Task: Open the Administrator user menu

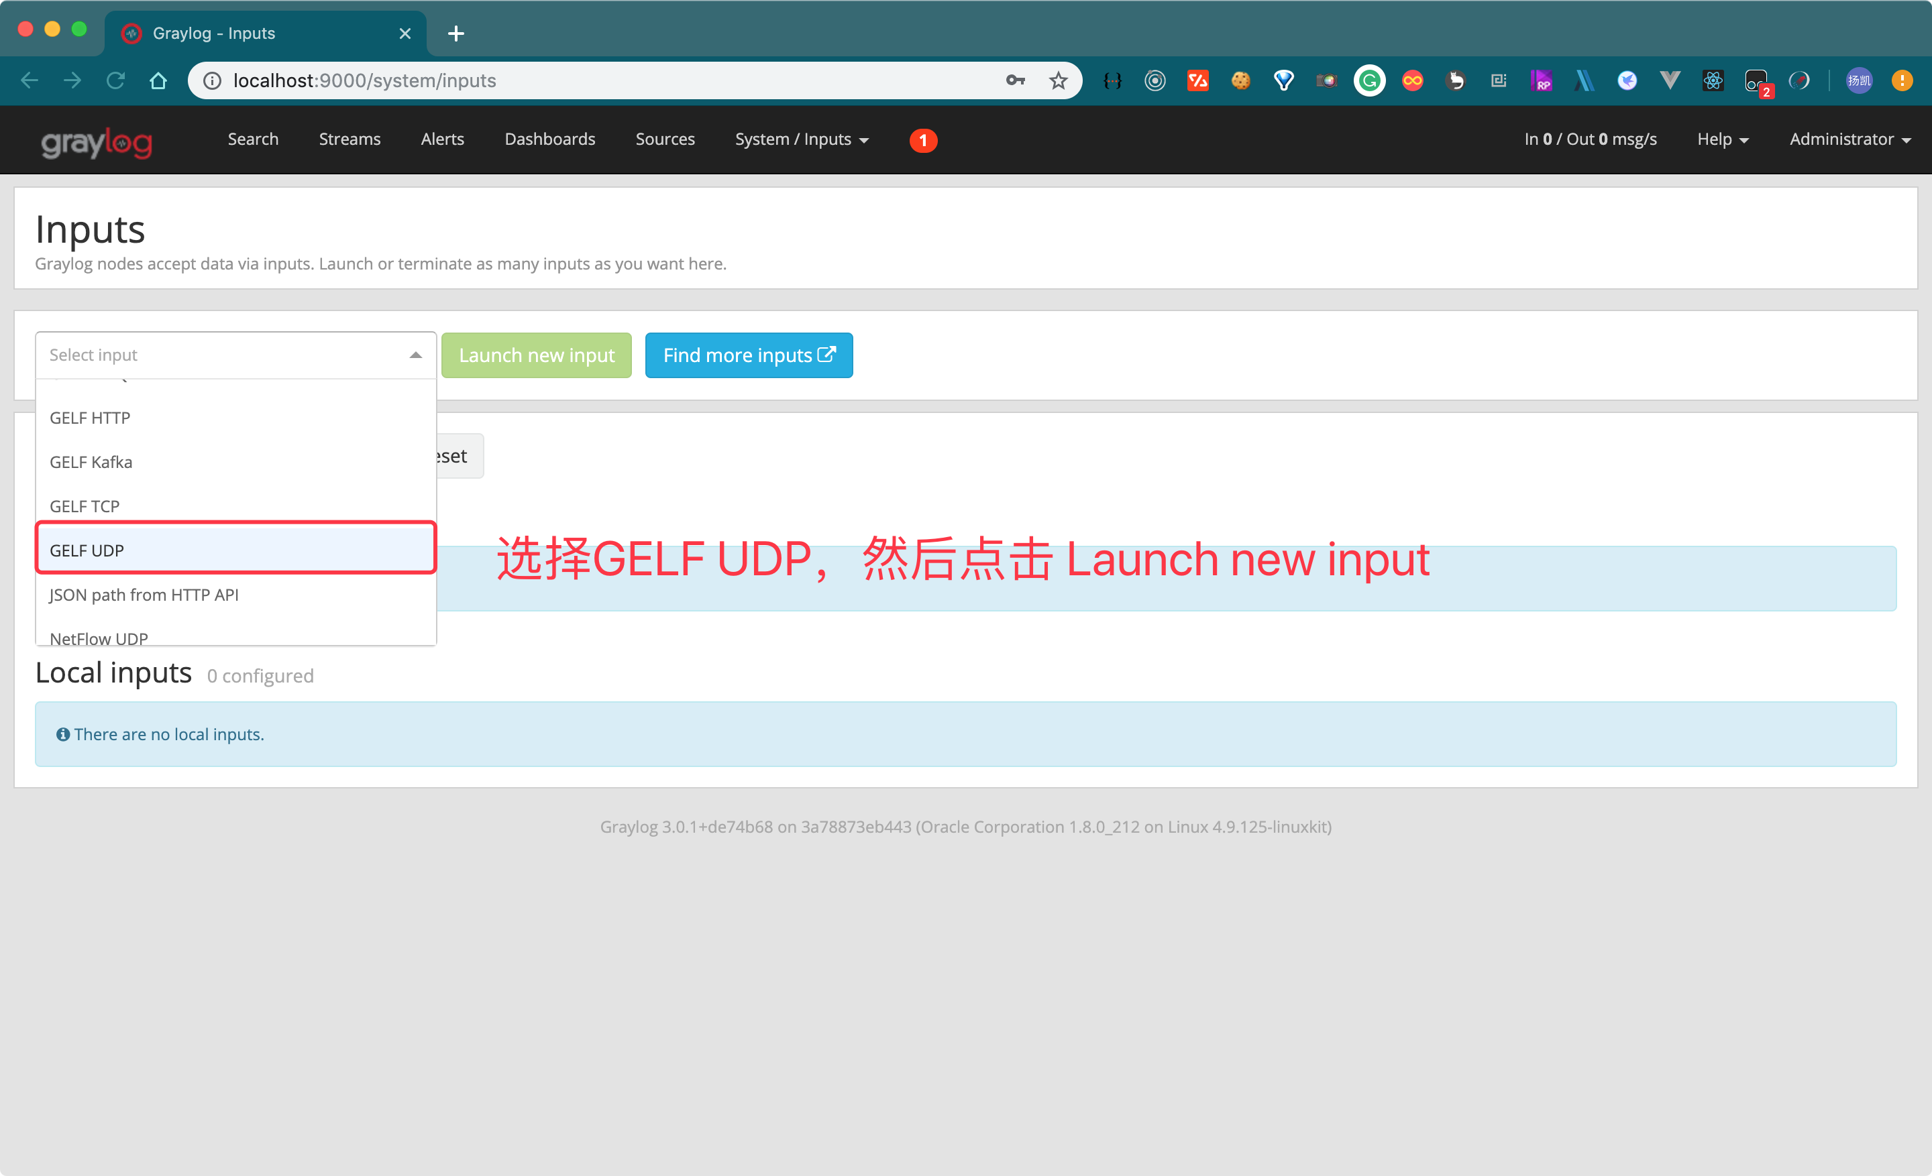Action: (1849, 139)
